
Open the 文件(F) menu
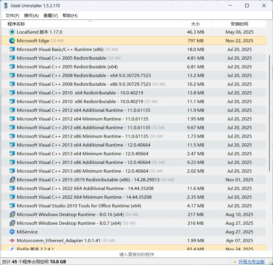click(12, 16)
